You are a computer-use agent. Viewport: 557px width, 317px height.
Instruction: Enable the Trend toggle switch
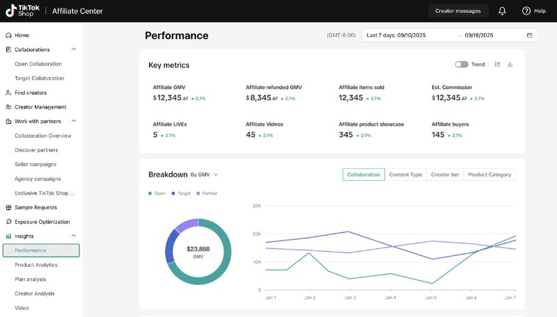pyautogui.click(x=461, y=65)
